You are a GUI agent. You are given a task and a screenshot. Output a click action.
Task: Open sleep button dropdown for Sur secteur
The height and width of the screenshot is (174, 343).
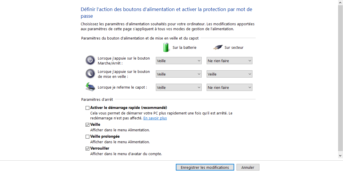(x=230, y=74)
